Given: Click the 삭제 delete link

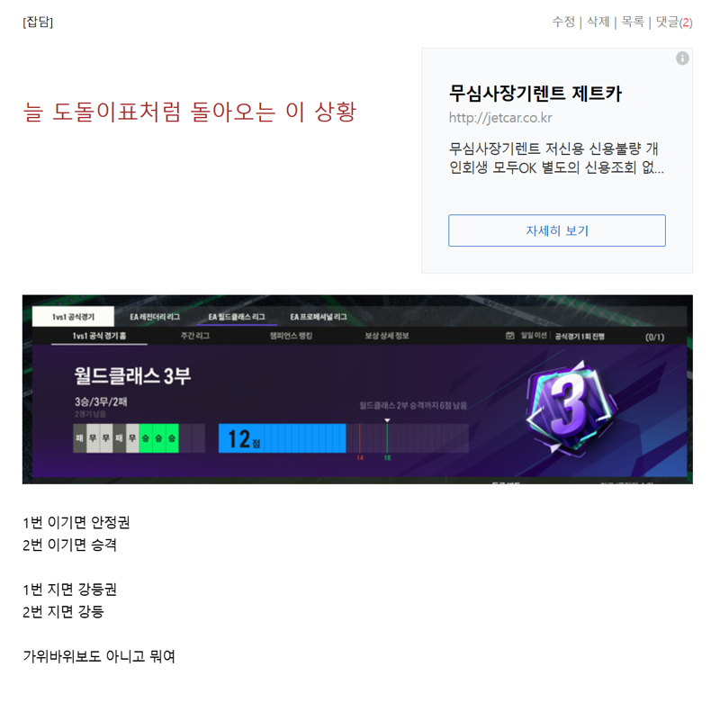Looking at the screenshot, I should click(x=598, y=22).
